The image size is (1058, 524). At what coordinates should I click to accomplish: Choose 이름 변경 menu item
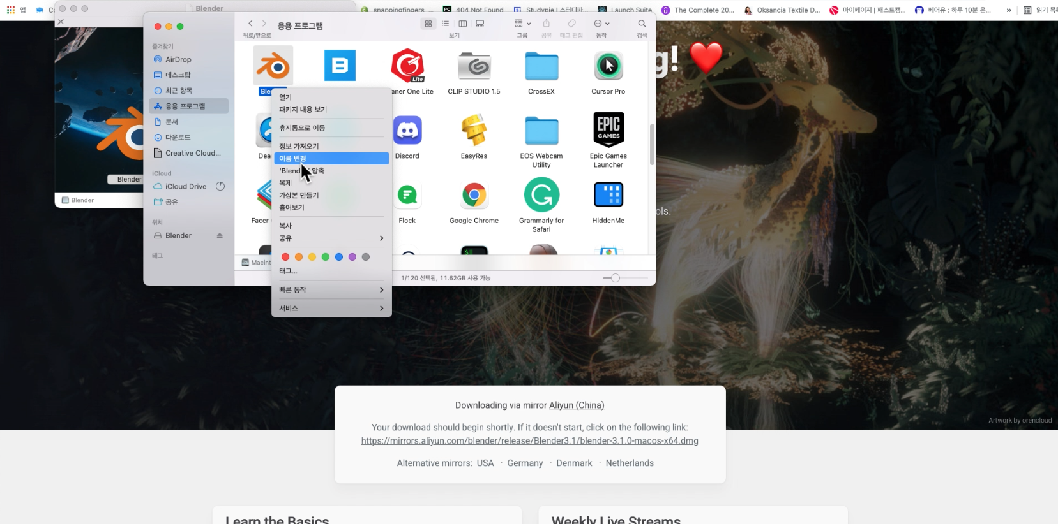tap(331, 158)
